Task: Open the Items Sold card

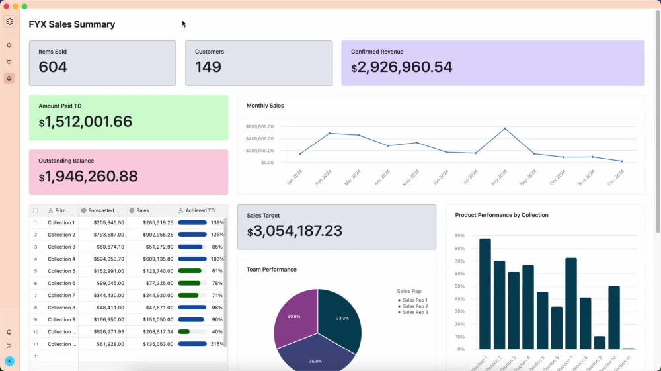Action: pyautogui.click(x=102, y=63)
